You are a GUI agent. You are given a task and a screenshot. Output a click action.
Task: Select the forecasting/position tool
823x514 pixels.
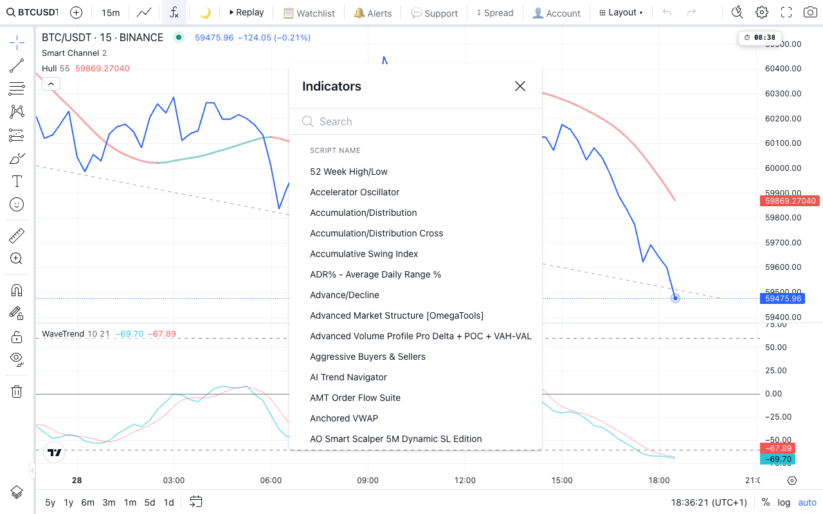[17, 135]
